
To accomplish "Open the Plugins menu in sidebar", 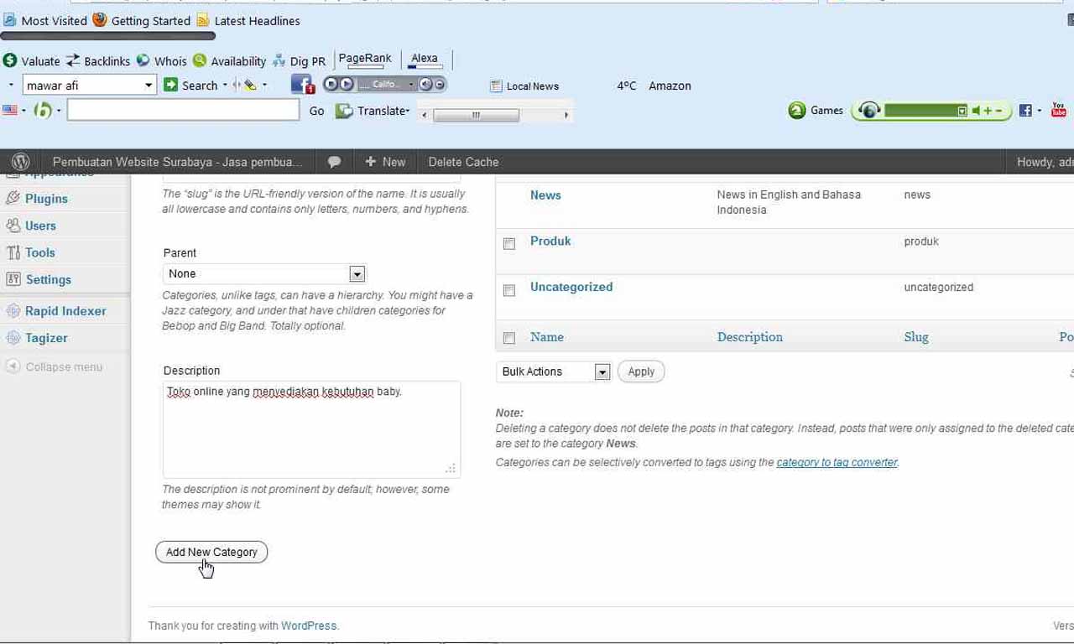I will [46, 199].
